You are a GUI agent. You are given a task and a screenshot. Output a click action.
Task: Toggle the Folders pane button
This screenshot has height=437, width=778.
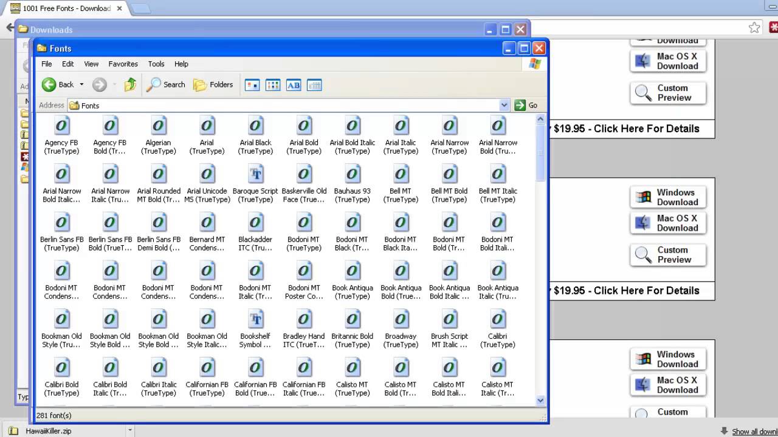click(x=213, y=85)
